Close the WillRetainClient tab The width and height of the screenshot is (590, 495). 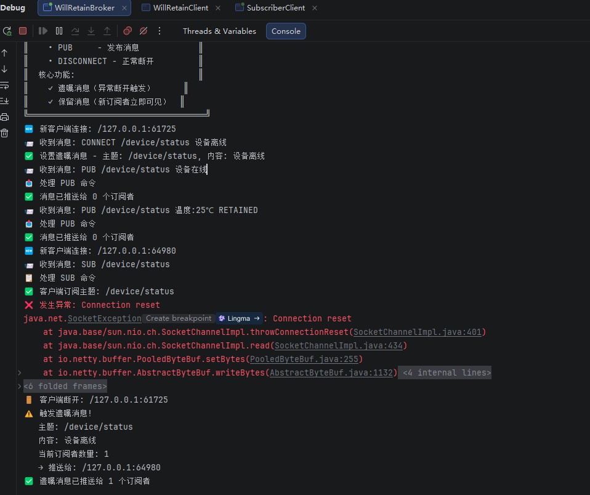click(x=218, y=8)
